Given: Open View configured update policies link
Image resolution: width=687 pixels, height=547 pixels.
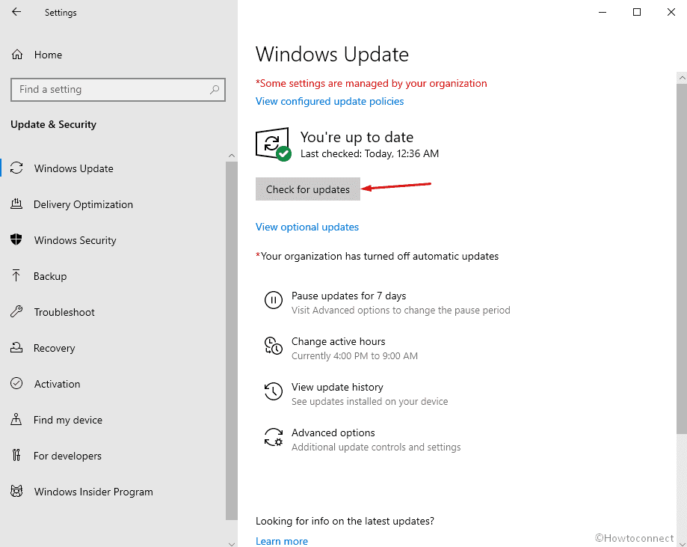Looking at the screenshot, I should click(x=330, y=101).
